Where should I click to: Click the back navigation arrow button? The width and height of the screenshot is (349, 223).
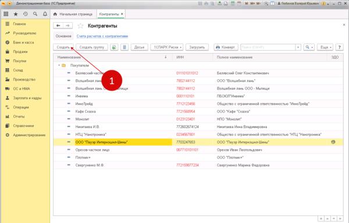coord(58,26)
